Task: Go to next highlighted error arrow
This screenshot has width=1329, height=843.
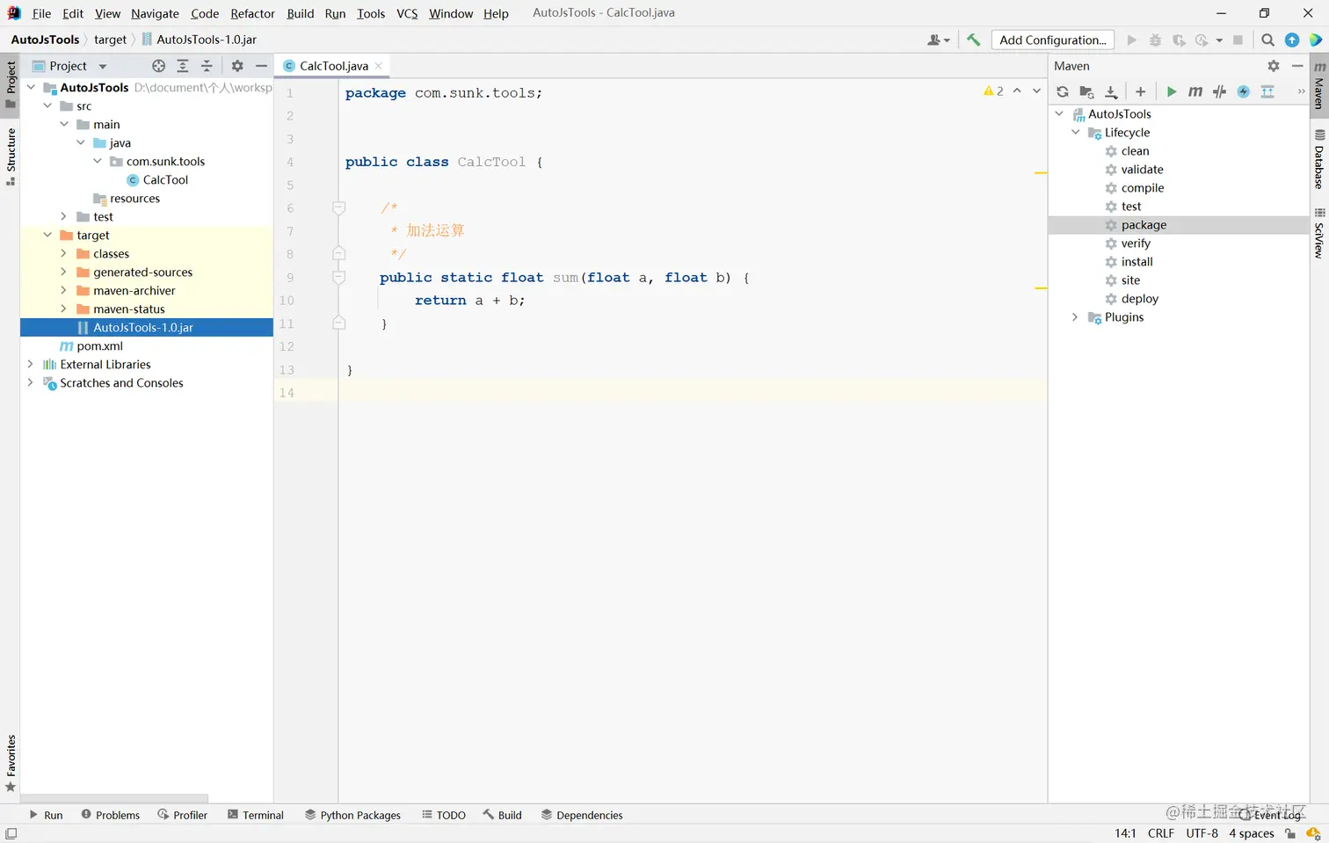Action: (1036, 91)
